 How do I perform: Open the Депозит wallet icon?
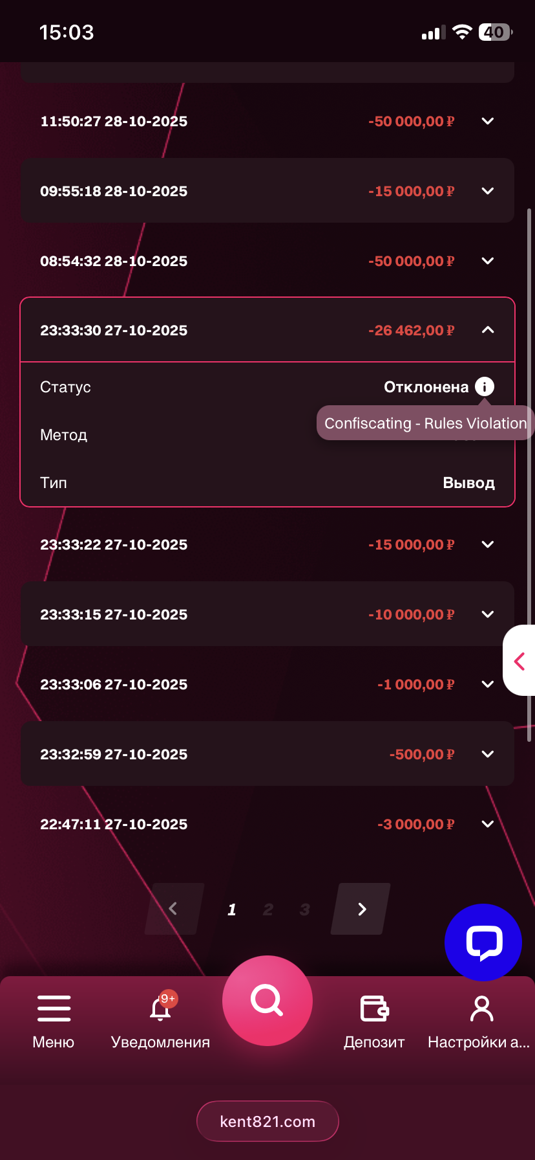pos(374,1009)
